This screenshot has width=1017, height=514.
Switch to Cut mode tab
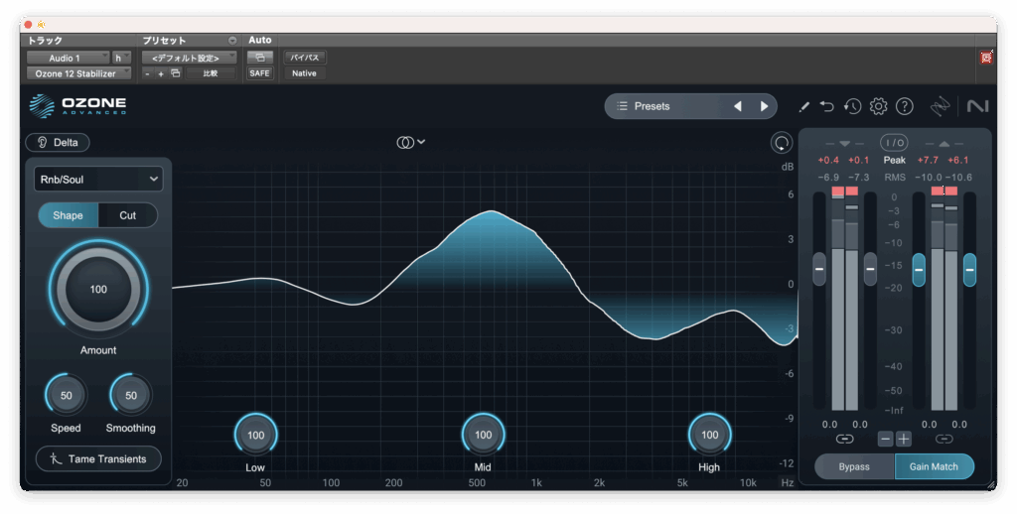tap(127, 215)
